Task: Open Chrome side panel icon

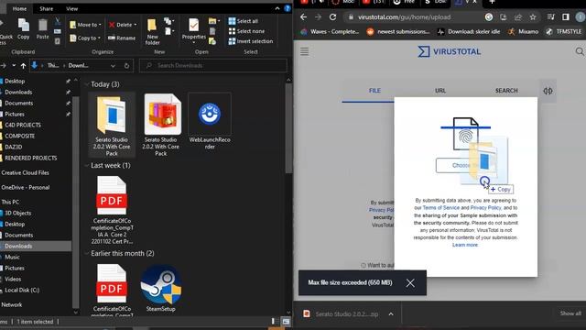Action: click(566, 17)
